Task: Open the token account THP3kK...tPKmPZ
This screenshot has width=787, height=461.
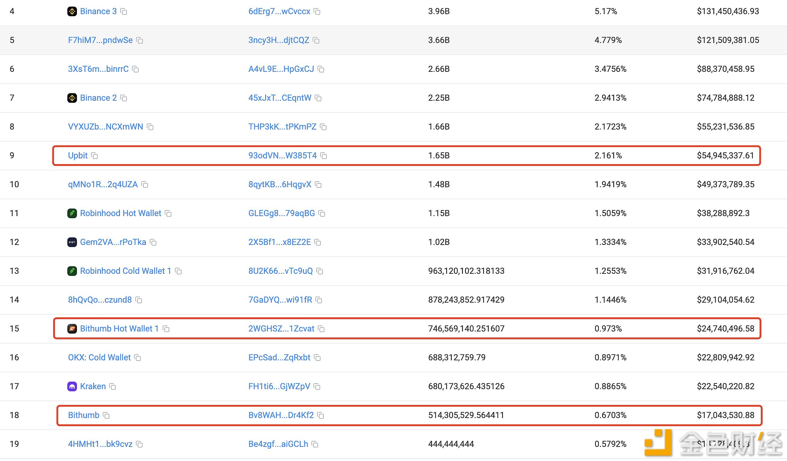Action: tap(282, 127)
